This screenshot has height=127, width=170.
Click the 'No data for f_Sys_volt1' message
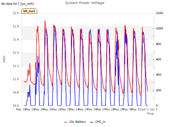(x=18, y=4)
